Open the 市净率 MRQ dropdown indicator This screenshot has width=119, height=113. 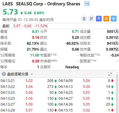57,61
